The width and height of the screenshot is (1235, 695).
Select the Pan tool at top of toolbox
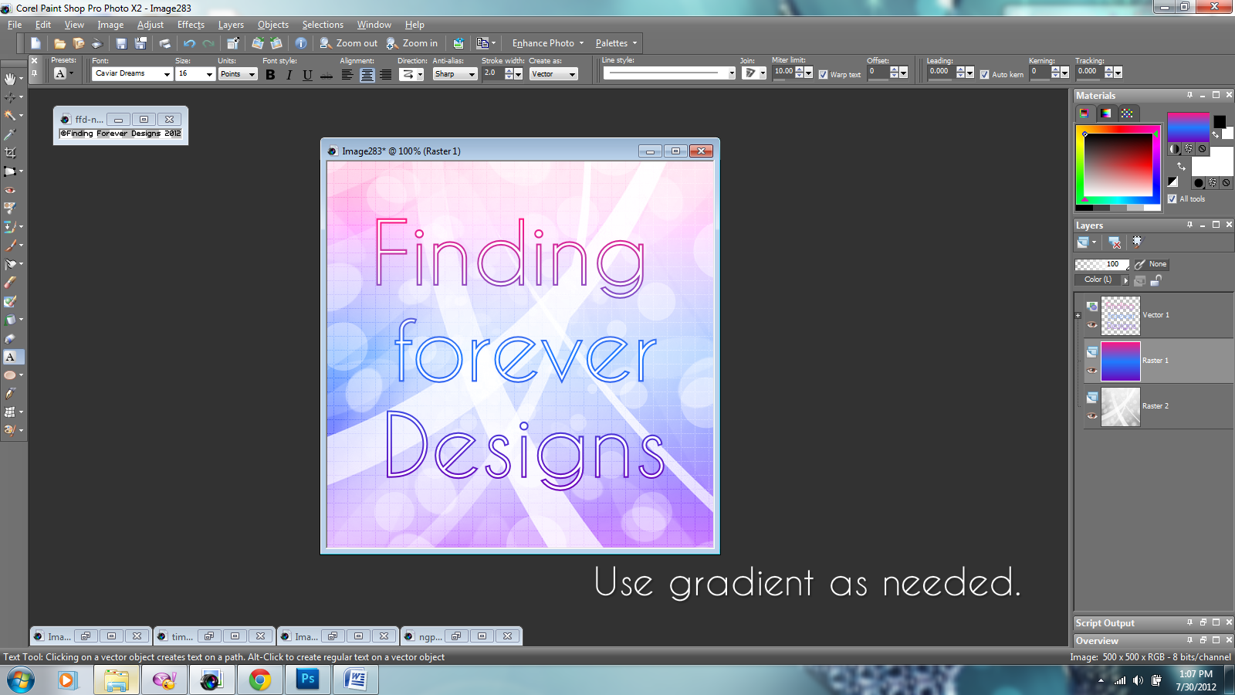point(12,78)
